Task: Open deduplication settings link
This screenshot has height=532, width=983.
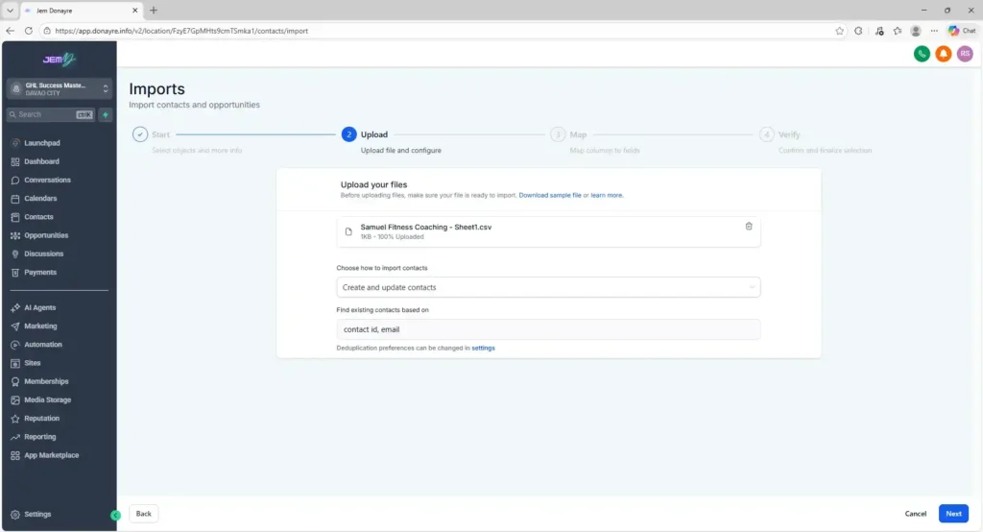Action: point(484,349)
